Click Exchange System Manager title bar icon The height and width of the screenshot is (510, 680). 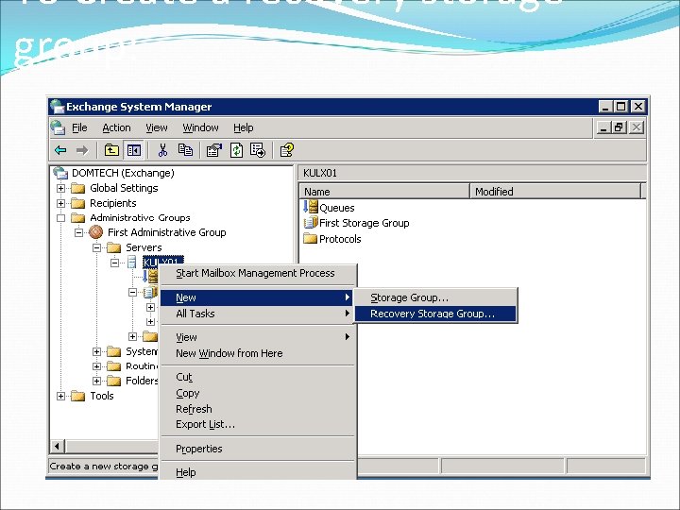pos(57,106)
